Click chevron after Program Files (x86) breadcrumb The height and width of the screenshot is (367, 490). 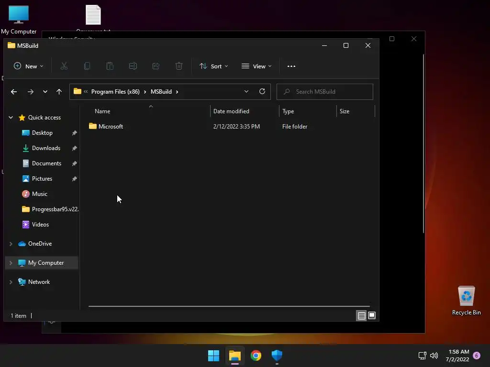pyautogui.click(x=145, y=92)
